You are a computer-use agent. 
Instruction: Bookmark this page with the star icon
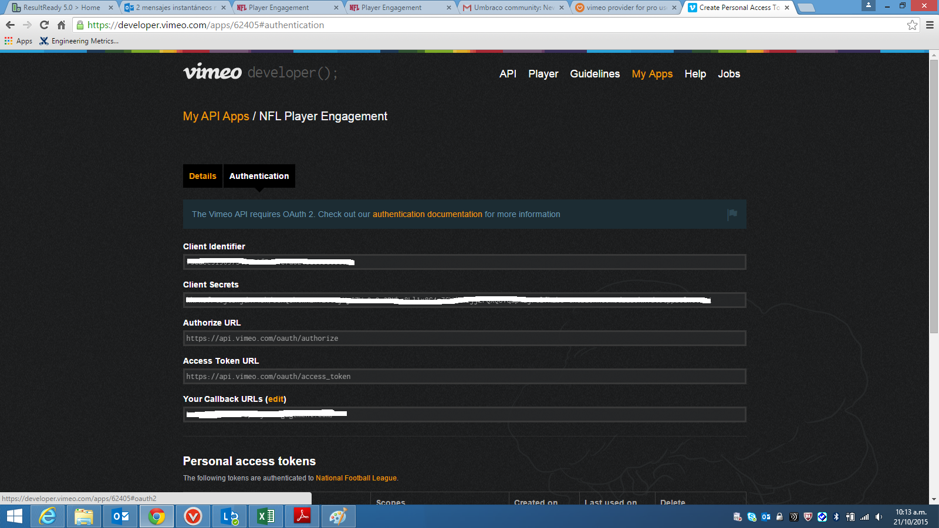(912, 25)
